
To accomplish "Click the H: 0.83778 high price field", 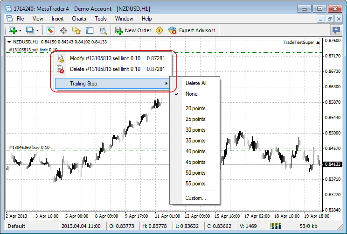I will point(154,226).
